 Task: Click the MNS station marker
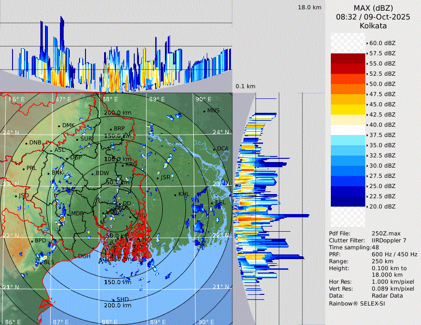(204, 111)
